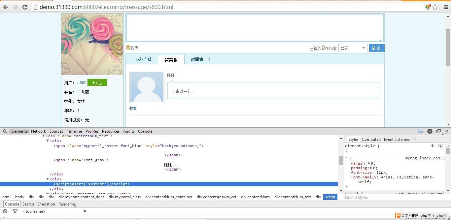Switch to the TA的广播 tab

click(x=143, y=59)
